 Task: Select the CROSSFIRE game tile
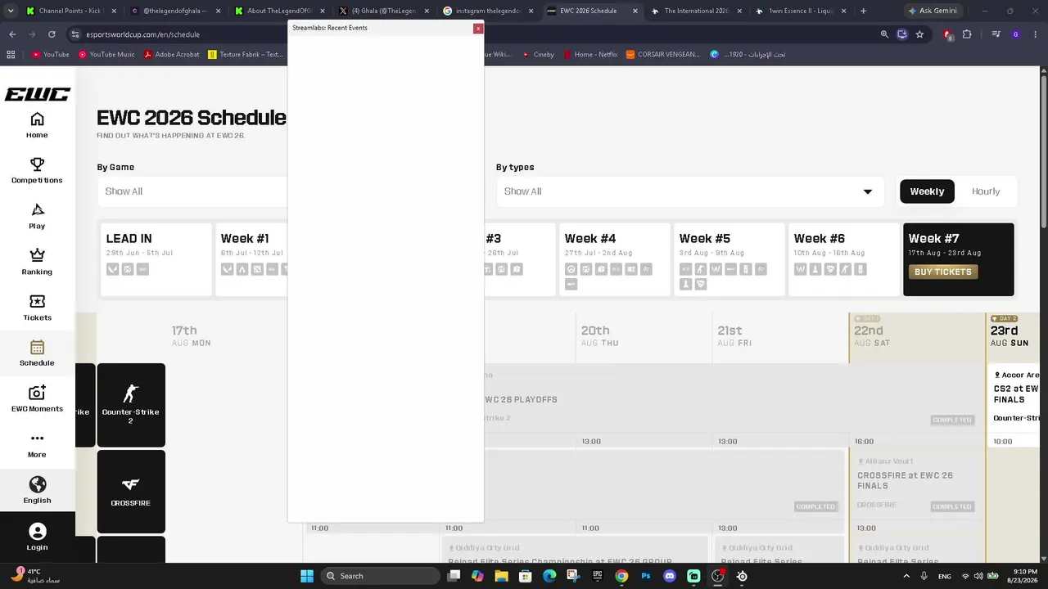pos(131,492)
